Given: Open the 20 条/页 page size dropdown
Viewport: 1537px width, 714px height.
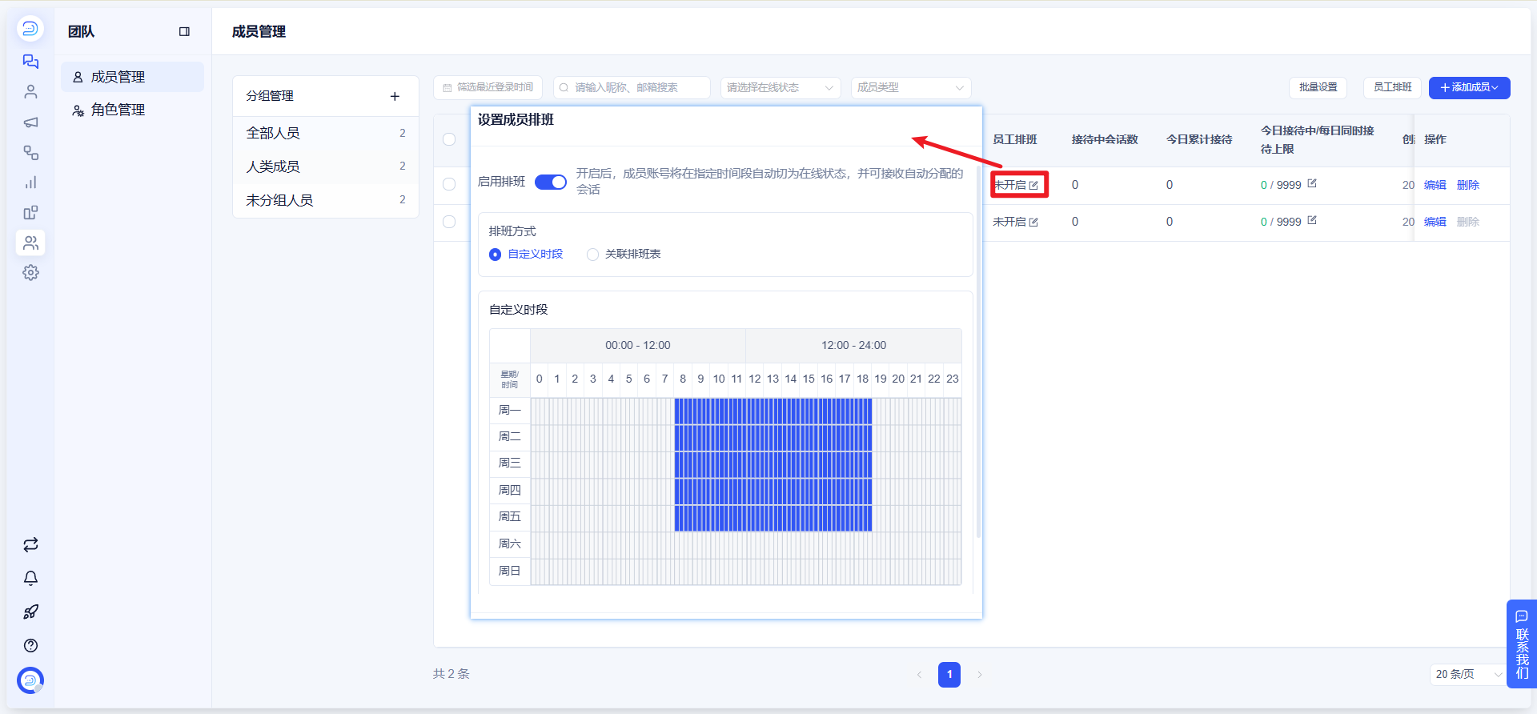Looking at the screenshot, I should coord(1468,674).
